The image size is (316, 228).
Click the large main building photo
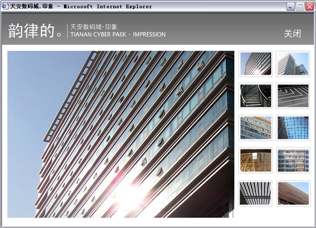[x=121, y=134]
